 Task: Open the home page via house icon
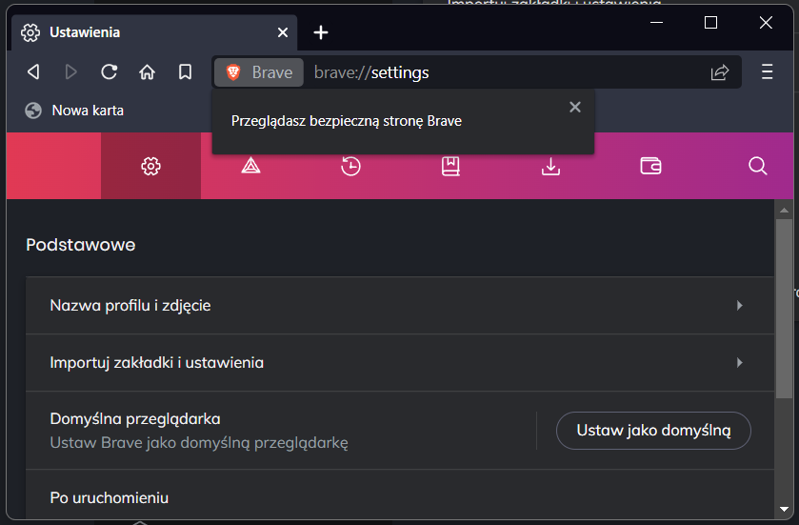[148, 71]
